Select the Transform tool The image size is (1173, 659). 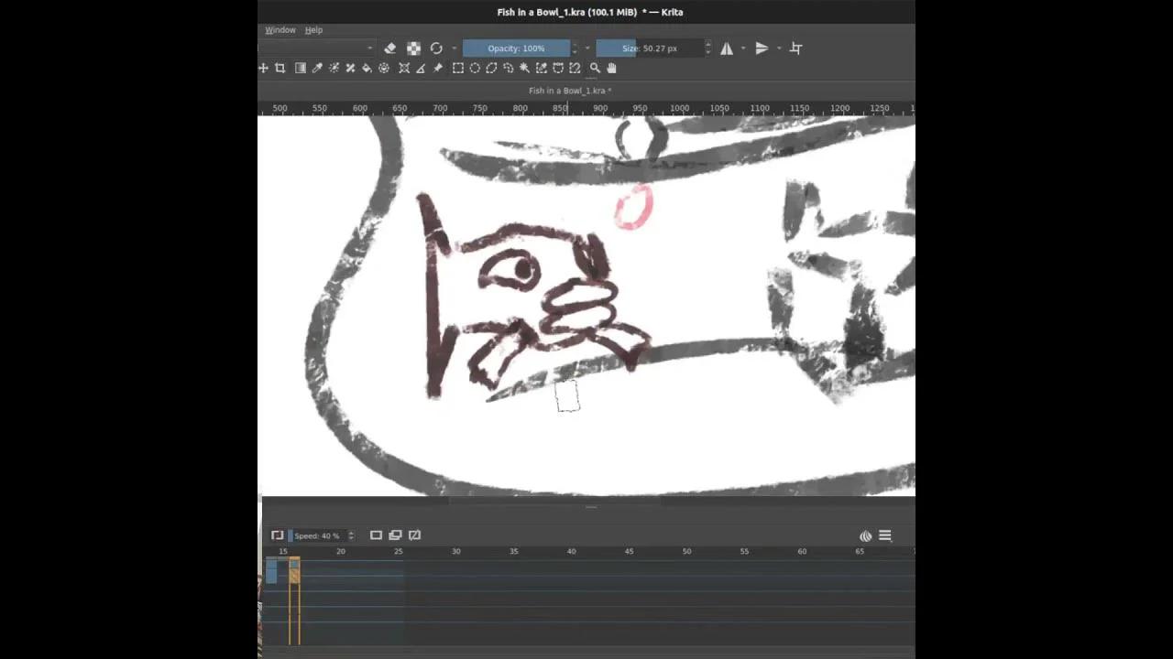(x=403, y=68)
